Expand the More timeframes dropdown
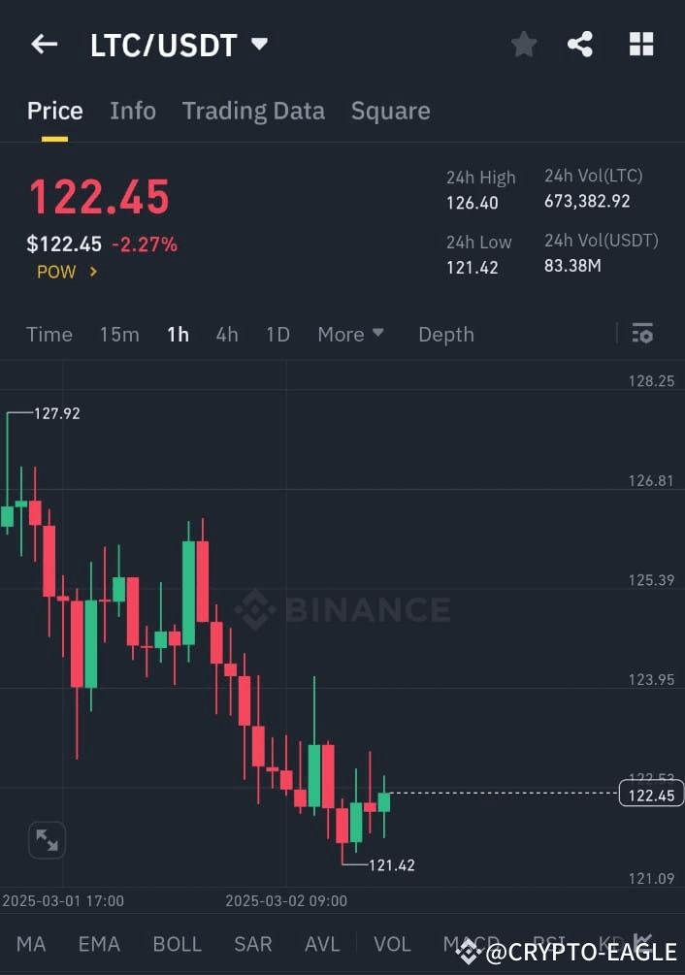The height and width of the screenshot is (975, 685). pos(350,334)
